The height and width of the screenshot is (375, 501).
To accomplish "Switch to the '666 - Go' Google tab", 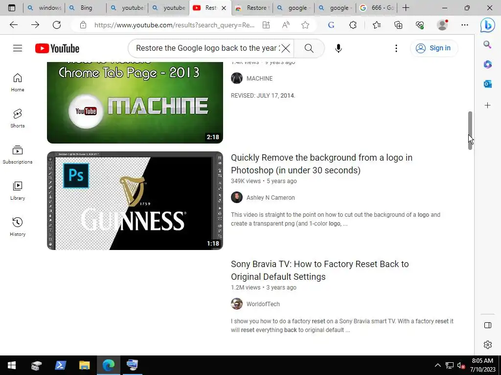I will 377,8.
